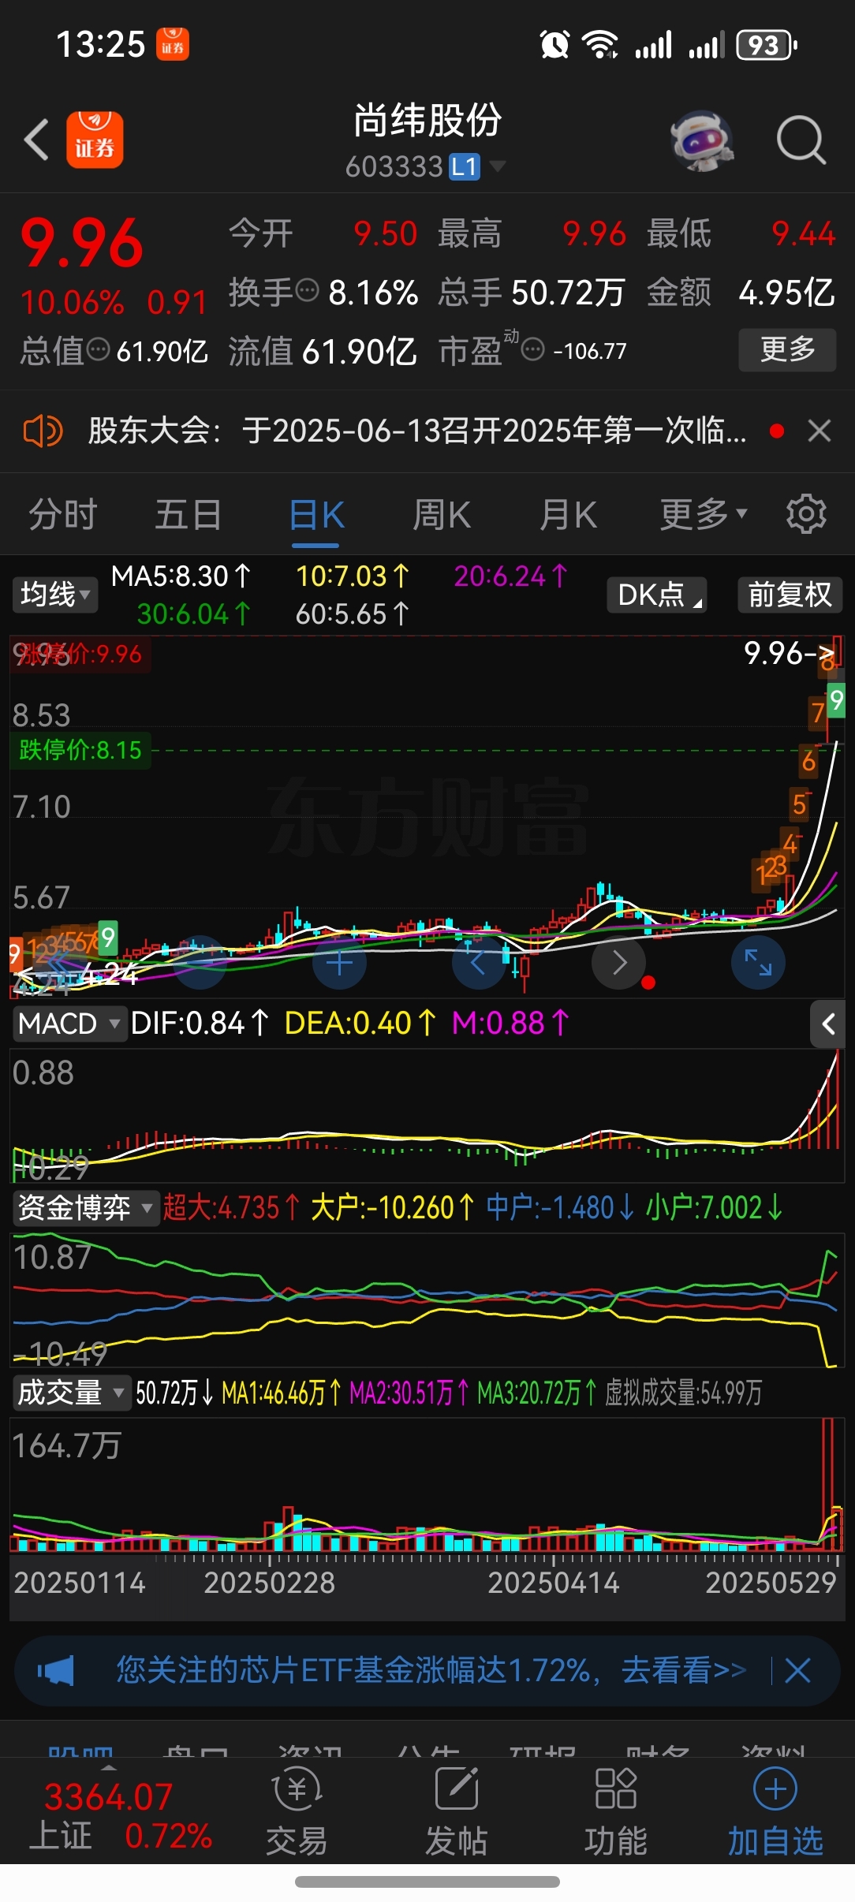Viewport: 855px width, 1902px height.
Task: Tap date label 20250414
Action: pyautogui.click(x=553, y=1583)
